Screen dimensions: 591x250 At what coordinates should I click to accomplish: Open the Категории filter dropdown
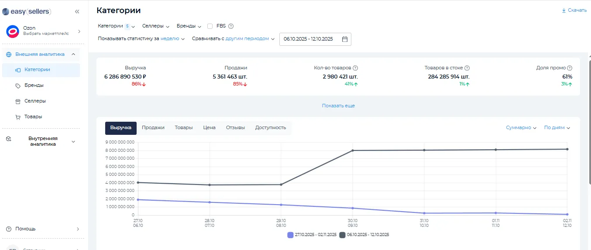click(116, 26)
